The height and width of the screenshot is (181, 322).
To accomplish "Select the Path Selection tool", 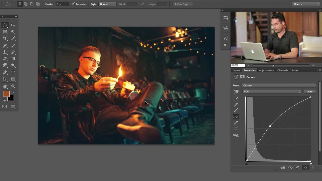I will (5, 79).
